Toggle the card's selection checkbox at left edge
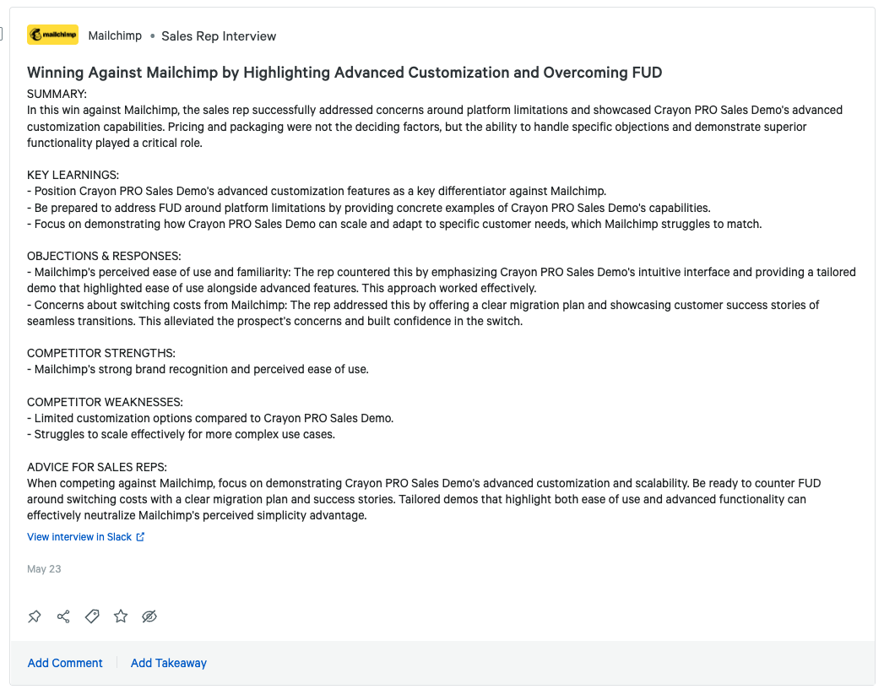The width and height of the screenshot is (884, 695). [x=1, y=34]
